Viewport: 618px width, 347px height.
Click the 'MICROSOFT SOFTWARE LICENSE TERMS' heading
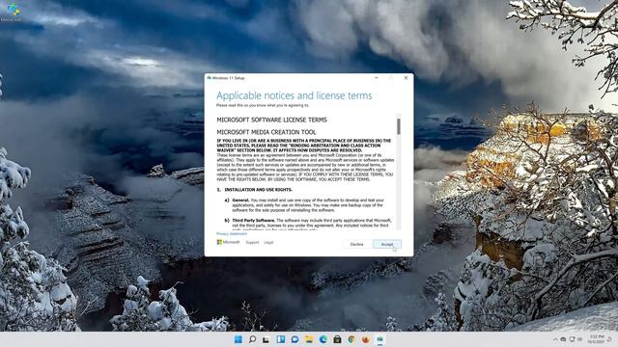(x=271, y=120)
